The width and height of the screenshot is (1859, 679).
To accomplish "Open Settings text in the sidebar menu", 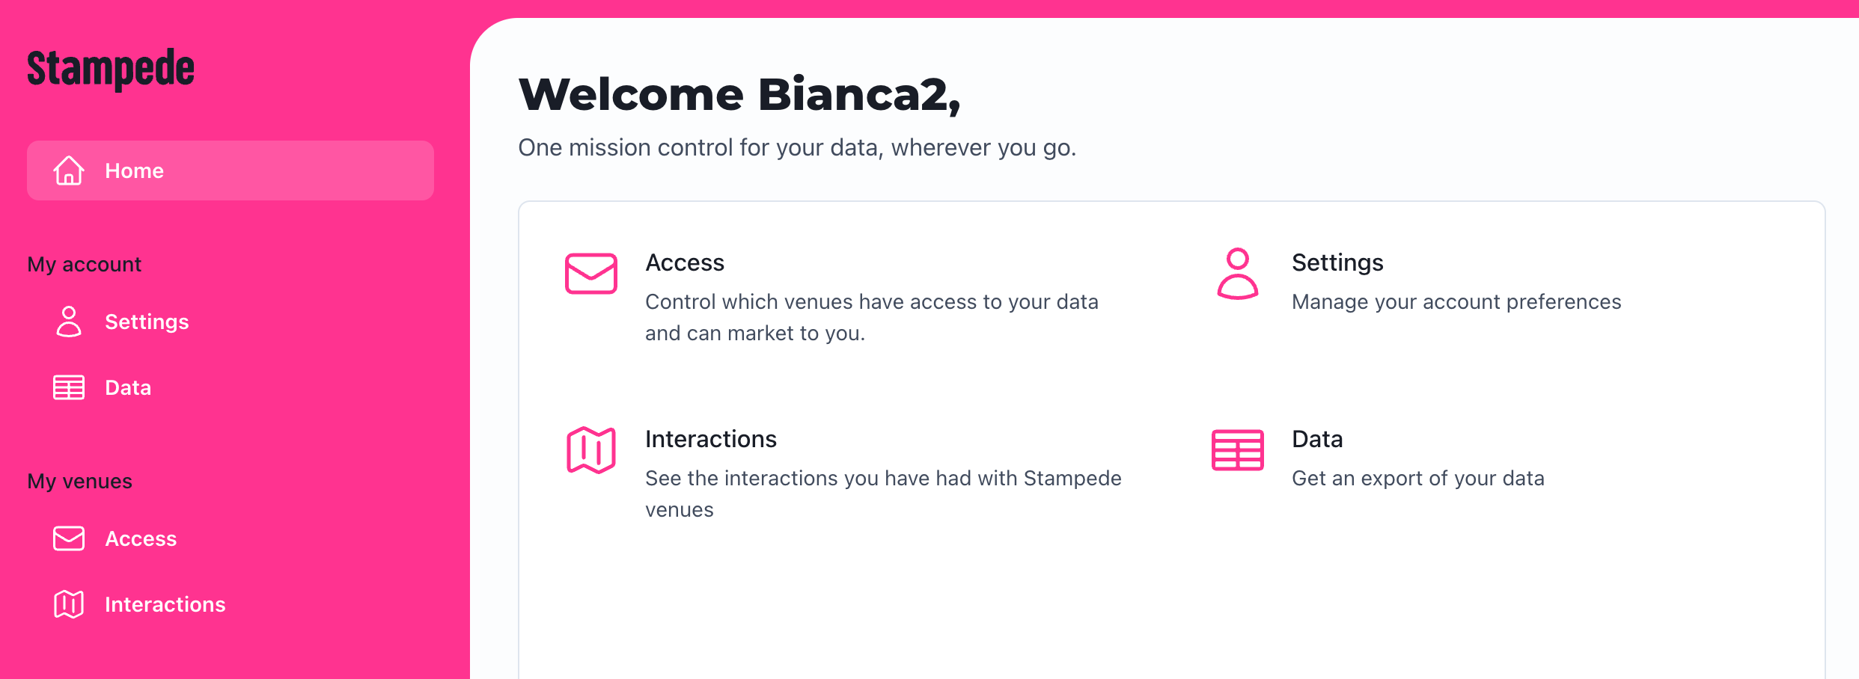I will 147,322.
